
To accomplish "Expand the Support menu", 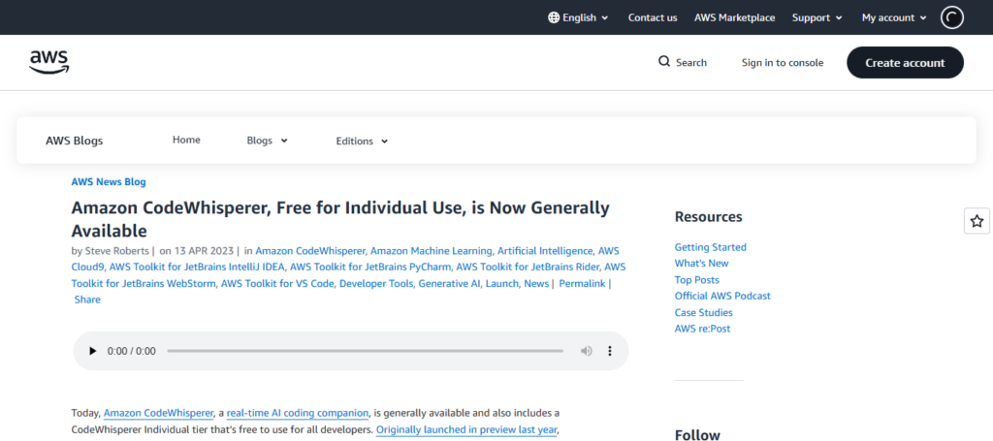I will [x=817, y=17].
